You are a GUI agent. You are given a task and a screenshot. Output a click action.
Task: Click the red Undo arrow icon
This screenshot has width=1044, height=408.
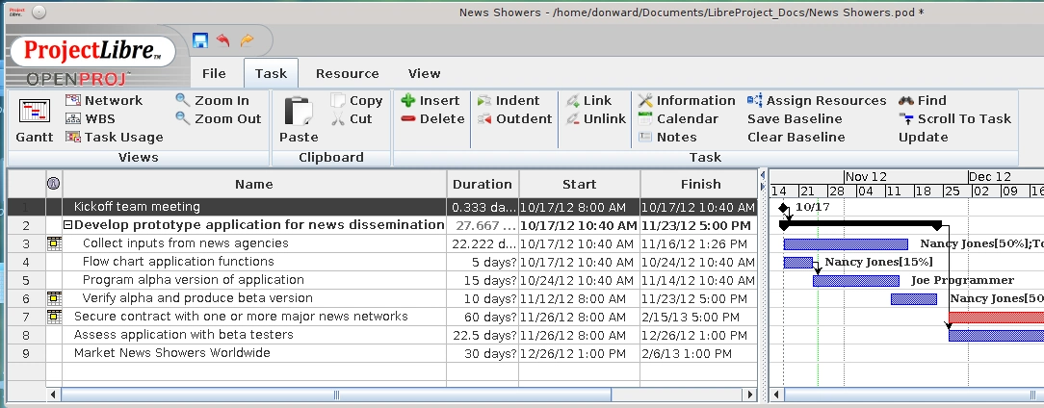[223, 40]
